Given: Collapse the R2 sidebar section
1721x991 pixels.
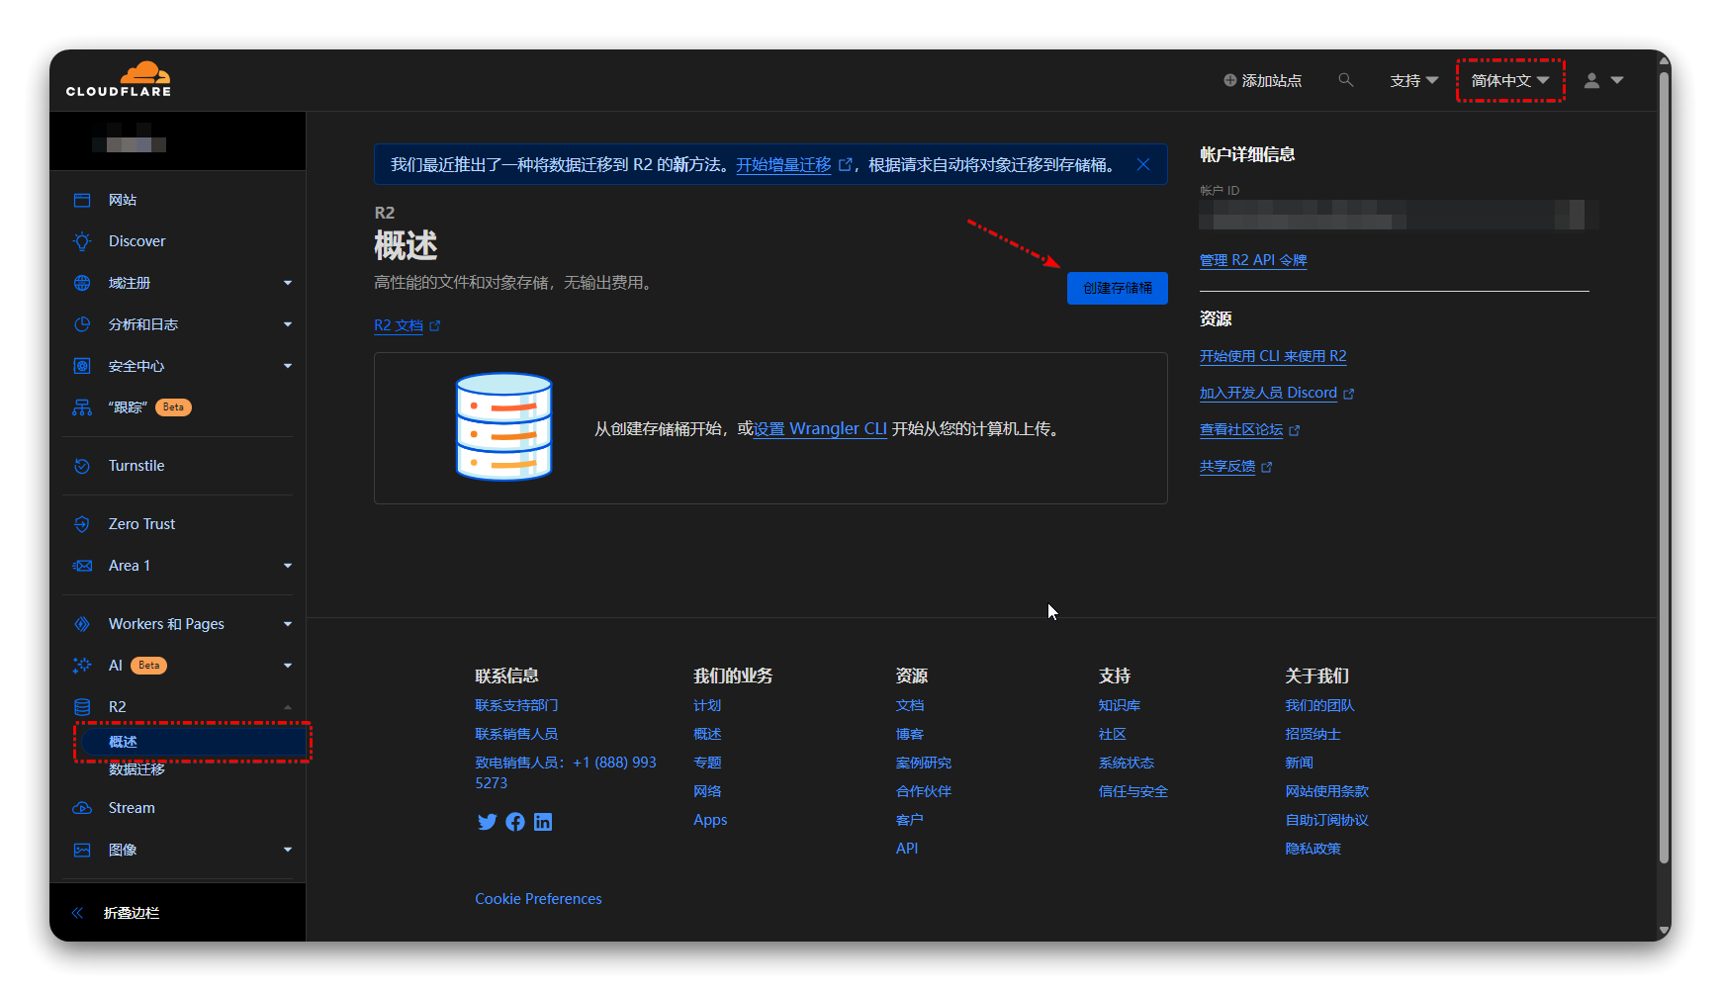Looking at the screenshot, I should tap(288, 707).
